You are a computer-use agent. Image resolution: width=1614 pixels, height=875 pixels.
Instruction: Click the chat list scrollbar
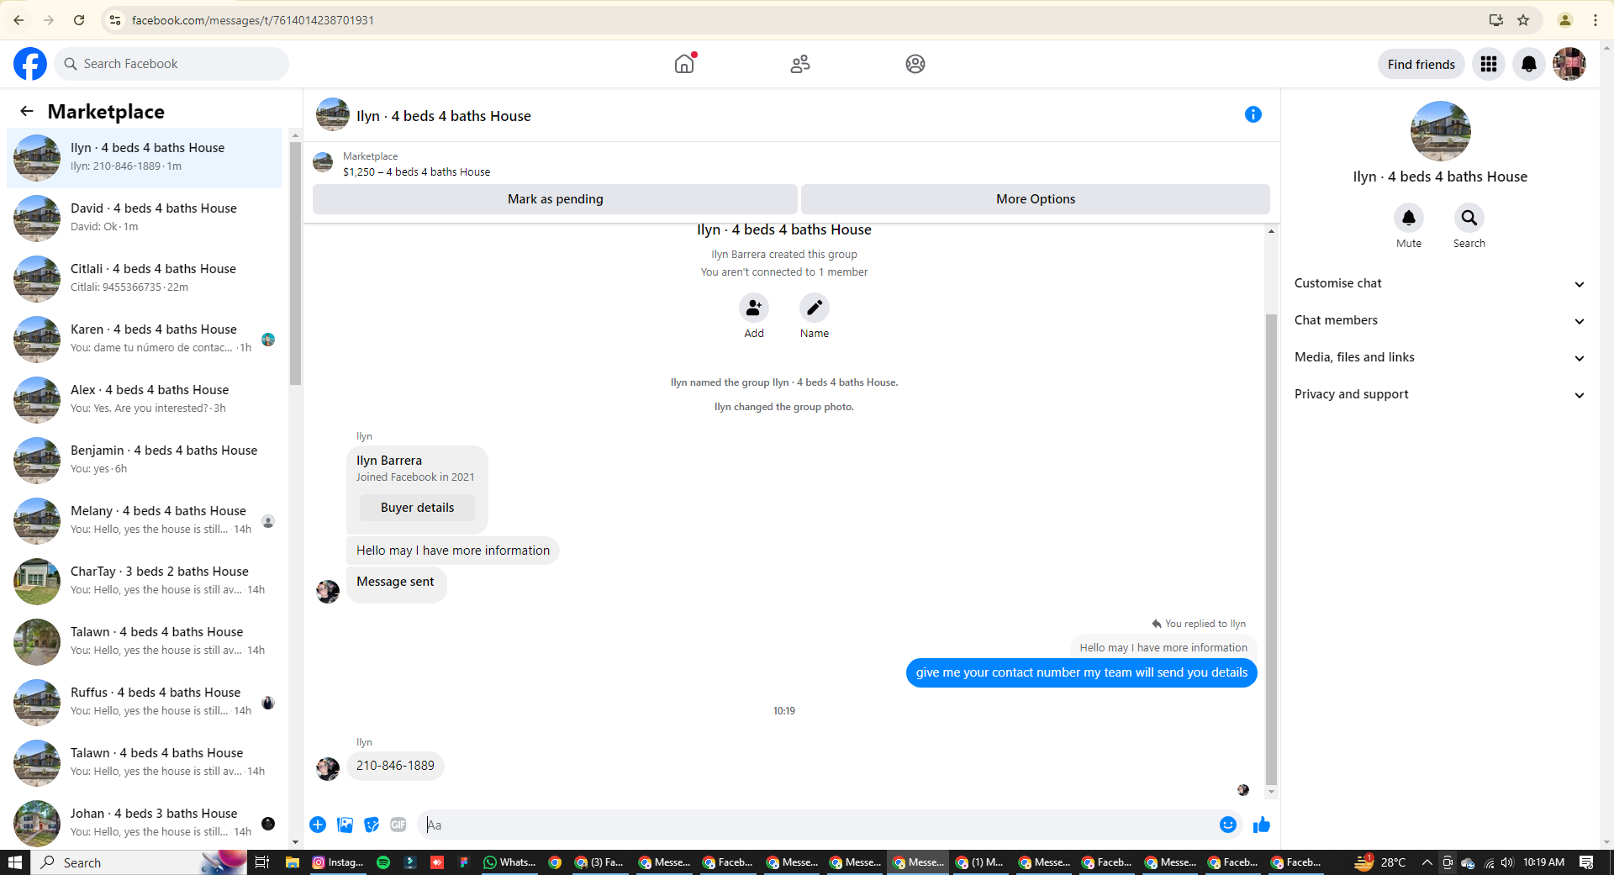pos(295,262)
